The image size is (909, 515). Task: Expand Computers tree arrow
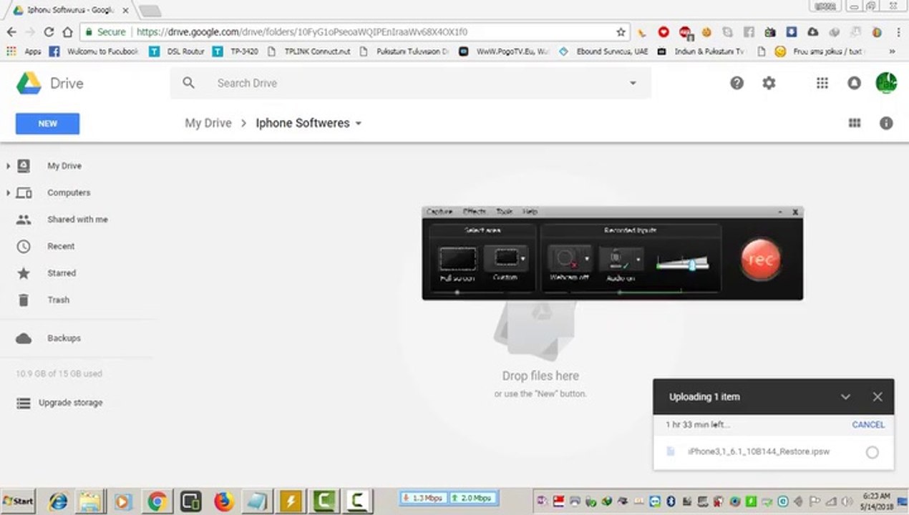[8, 193]
